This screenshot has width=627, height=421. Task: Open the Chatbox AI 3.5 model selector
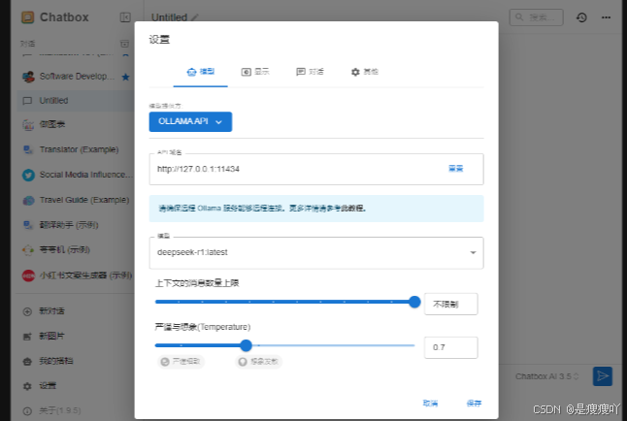coord(546,376)
